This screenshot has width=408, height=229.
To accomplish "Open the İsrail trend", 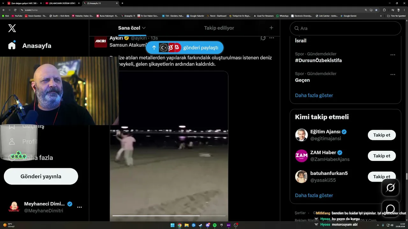I will (301, 41).
